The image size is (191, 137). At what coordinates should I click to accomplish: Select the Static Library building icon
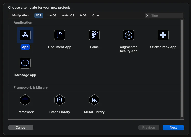60,100
